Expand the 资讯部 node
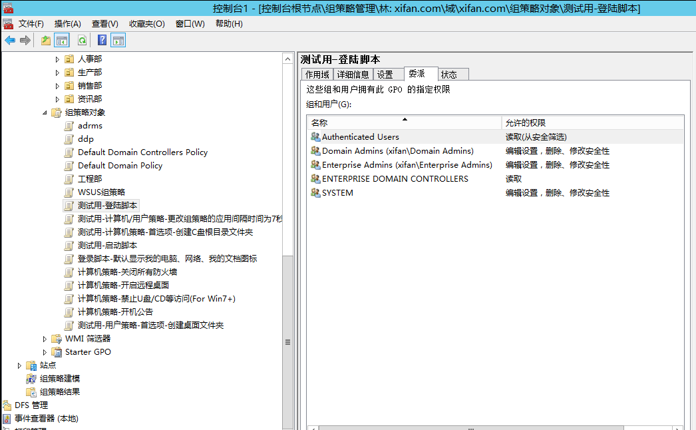Screen dimensions: 696x430 (x=57, y=99)
